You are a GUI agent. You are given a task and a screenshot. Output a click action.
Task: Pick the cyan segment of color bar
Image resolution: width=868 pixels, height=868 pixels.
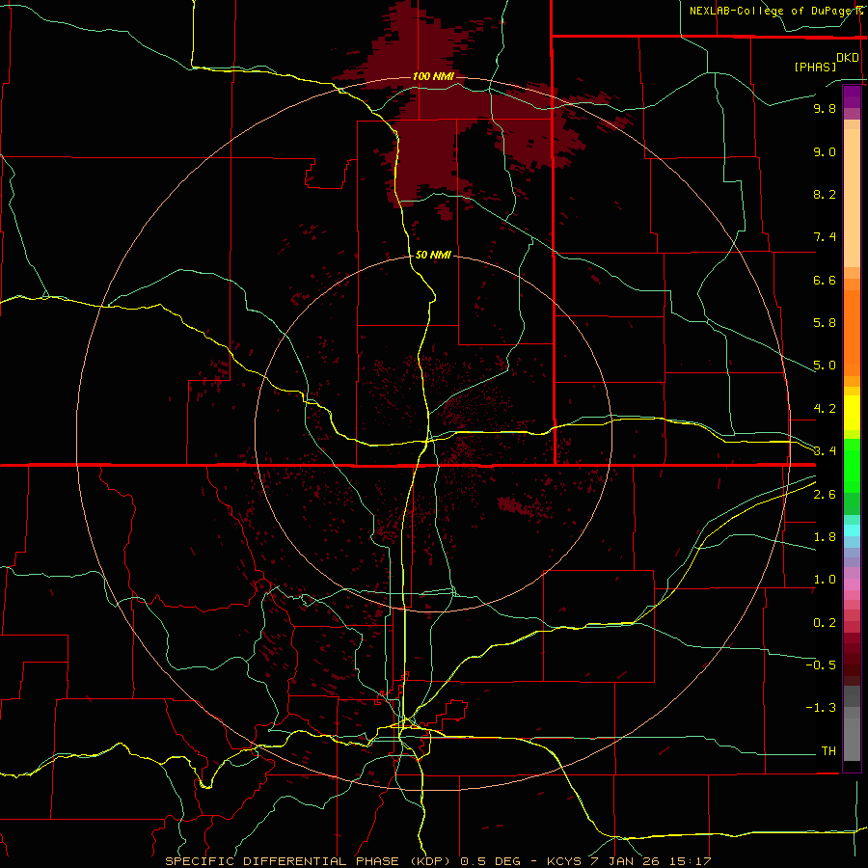852,530
